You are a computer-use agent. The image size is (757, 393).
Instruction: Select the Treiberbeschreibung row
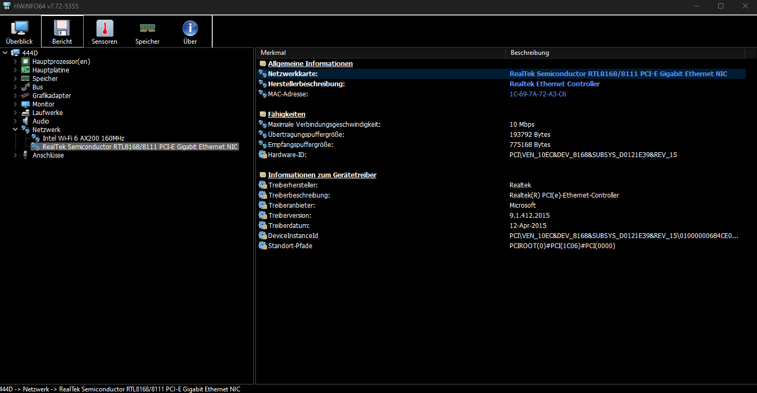coord(501,195)
